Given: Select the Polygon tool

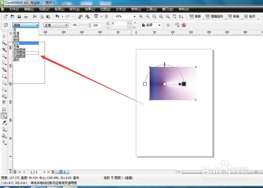Looking at the screenshot, I should click(4, 90).
